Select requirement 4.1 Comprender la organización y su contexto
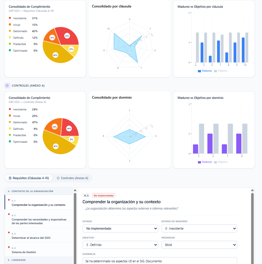 pyautogui.click(x=39, y=202)
